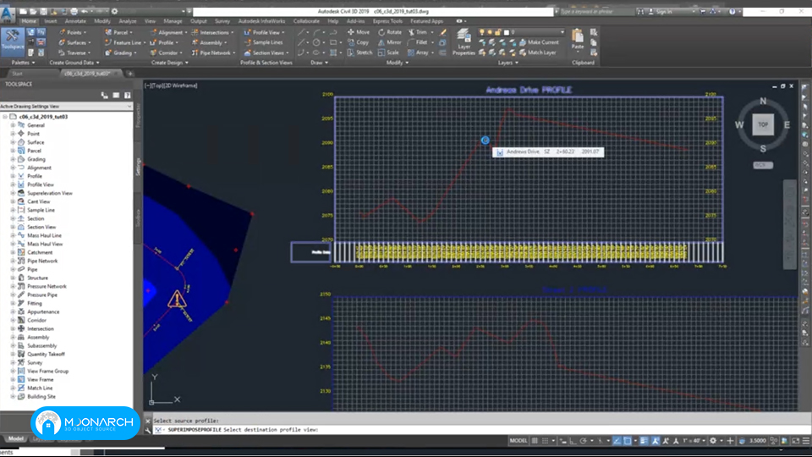Click Make Current layer tool
Screen dimensions: 812x457
(539, 42)
